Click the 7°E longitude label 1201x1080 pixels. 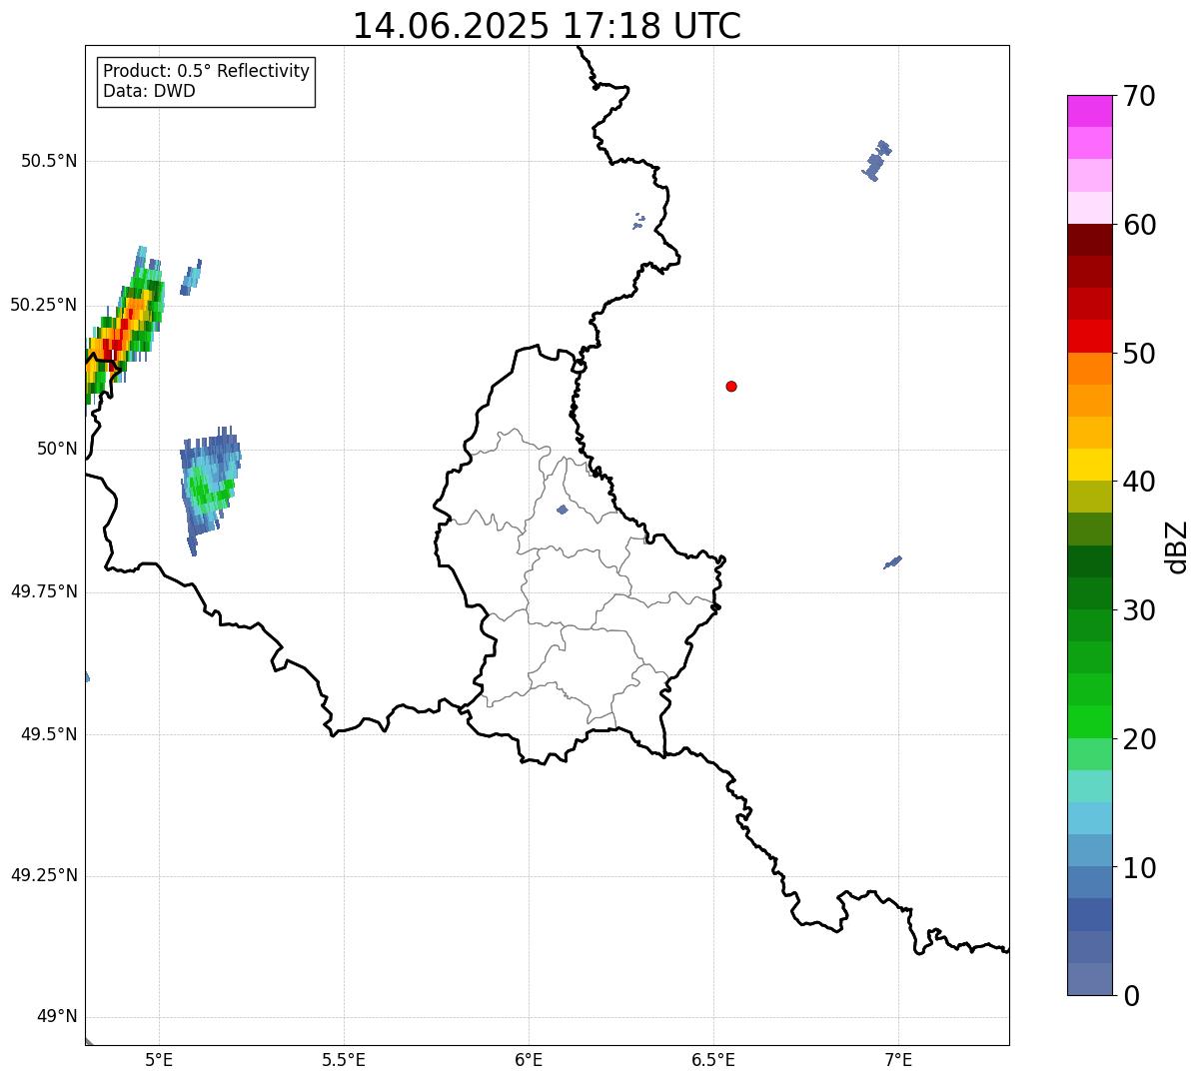coord(899,1059)
